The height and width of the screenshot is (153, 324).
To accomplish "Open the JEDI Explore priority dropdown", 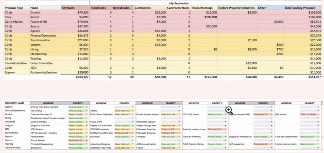I will pyautogui.click(x=78, y=129).
